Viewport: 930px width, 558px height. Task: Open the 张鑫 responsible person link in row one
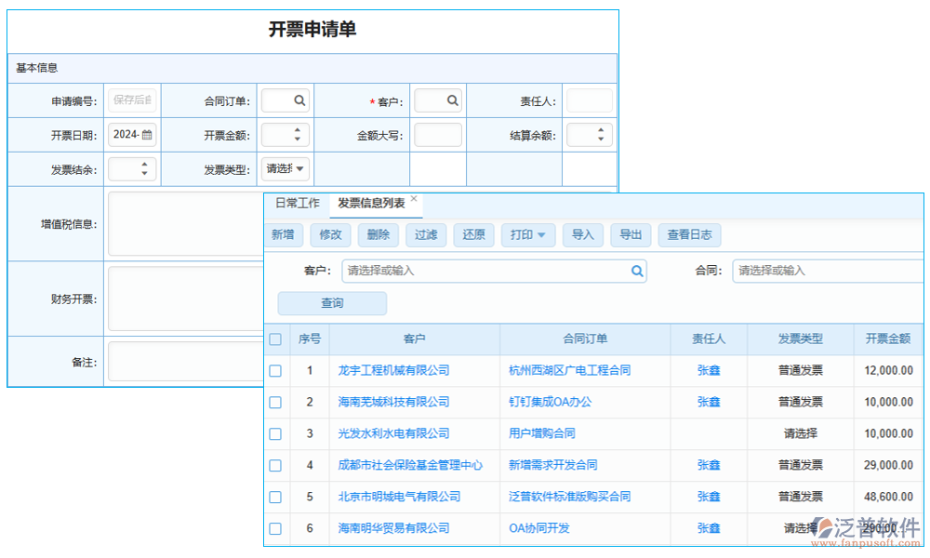point(708,370)
